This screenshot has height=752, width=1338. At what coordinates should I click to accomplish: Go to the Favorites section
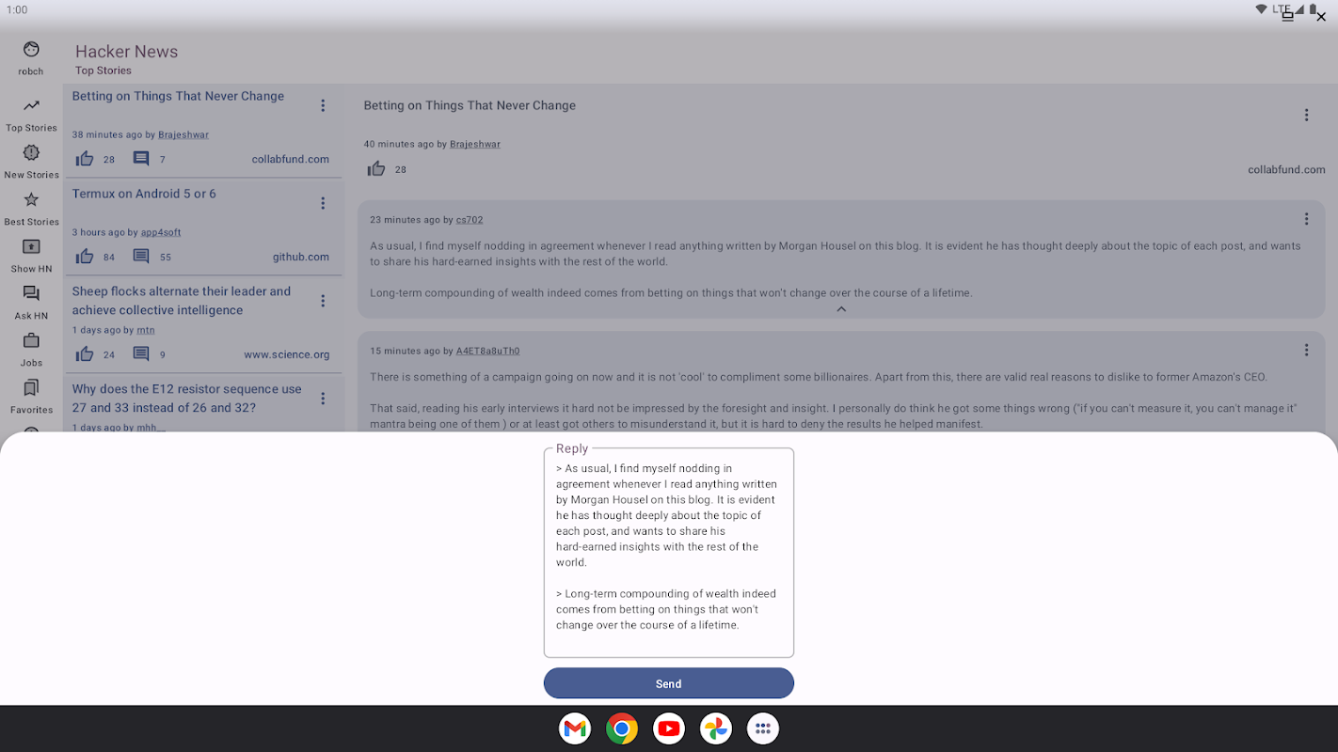(31, 397)
